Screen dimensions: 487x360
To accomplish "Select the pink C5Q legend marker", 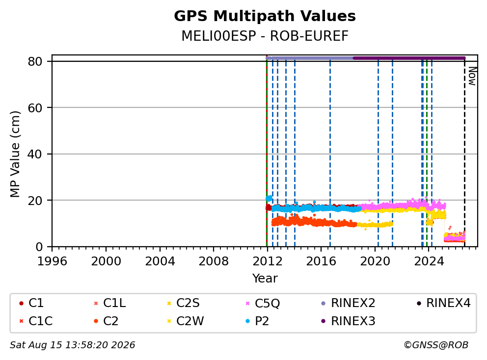I will click(x=247, y=303).
